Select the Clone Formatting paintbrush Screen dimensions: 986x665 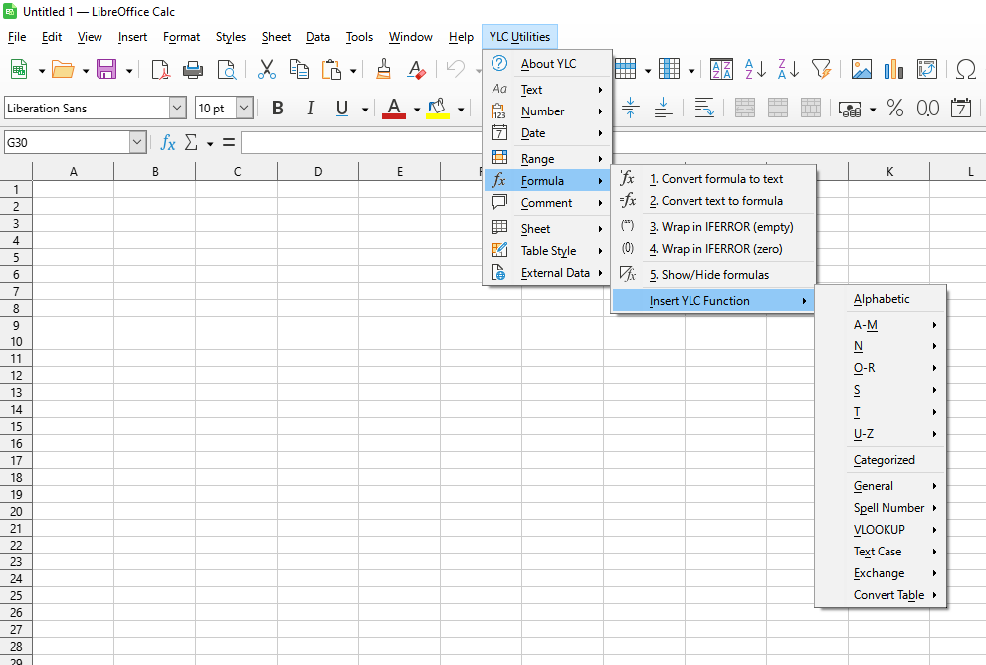point(383,69)
